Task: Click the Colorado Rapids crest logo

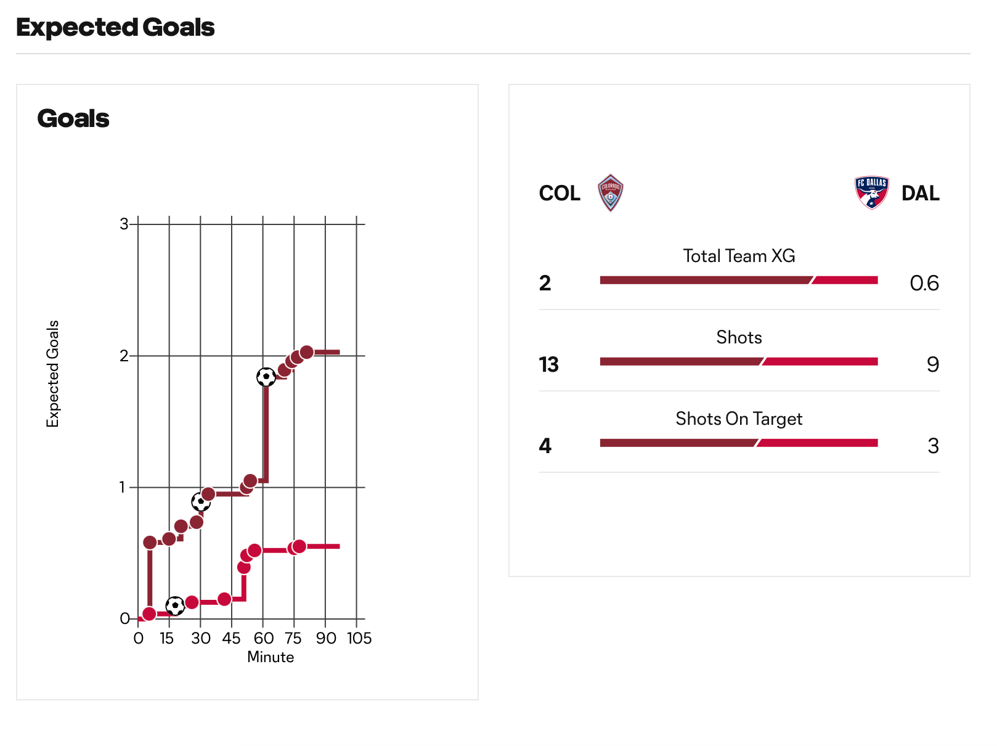Action: point(610,193)
